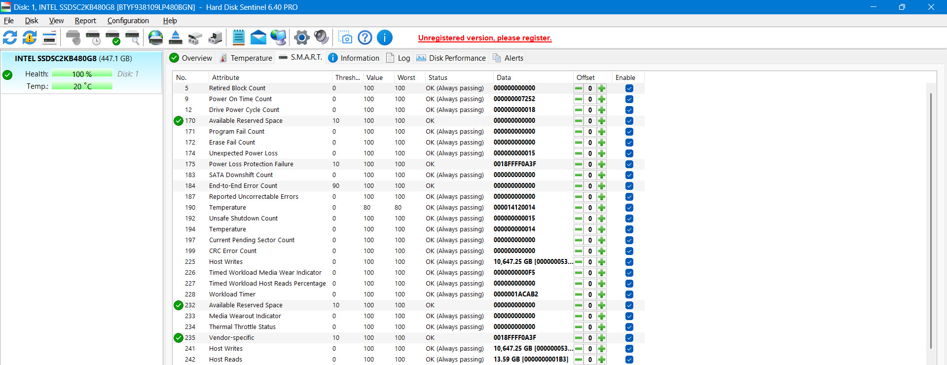Uncheck Enable for Retired Block Count

629,88
